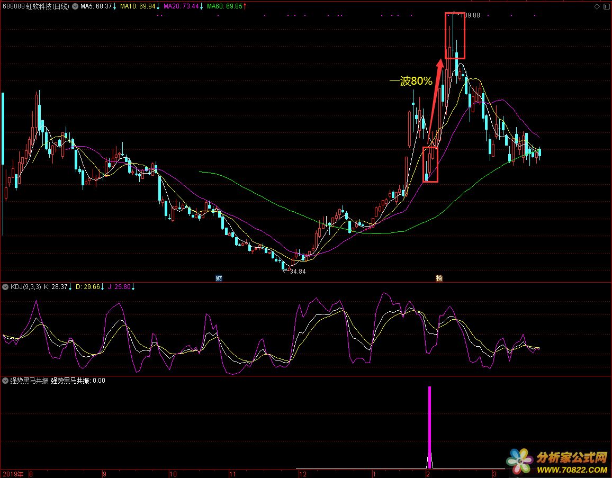612x478 pixels.
Task: Expand the KDJ indicator dropdown arrow
Action: [x=5, y=287]
